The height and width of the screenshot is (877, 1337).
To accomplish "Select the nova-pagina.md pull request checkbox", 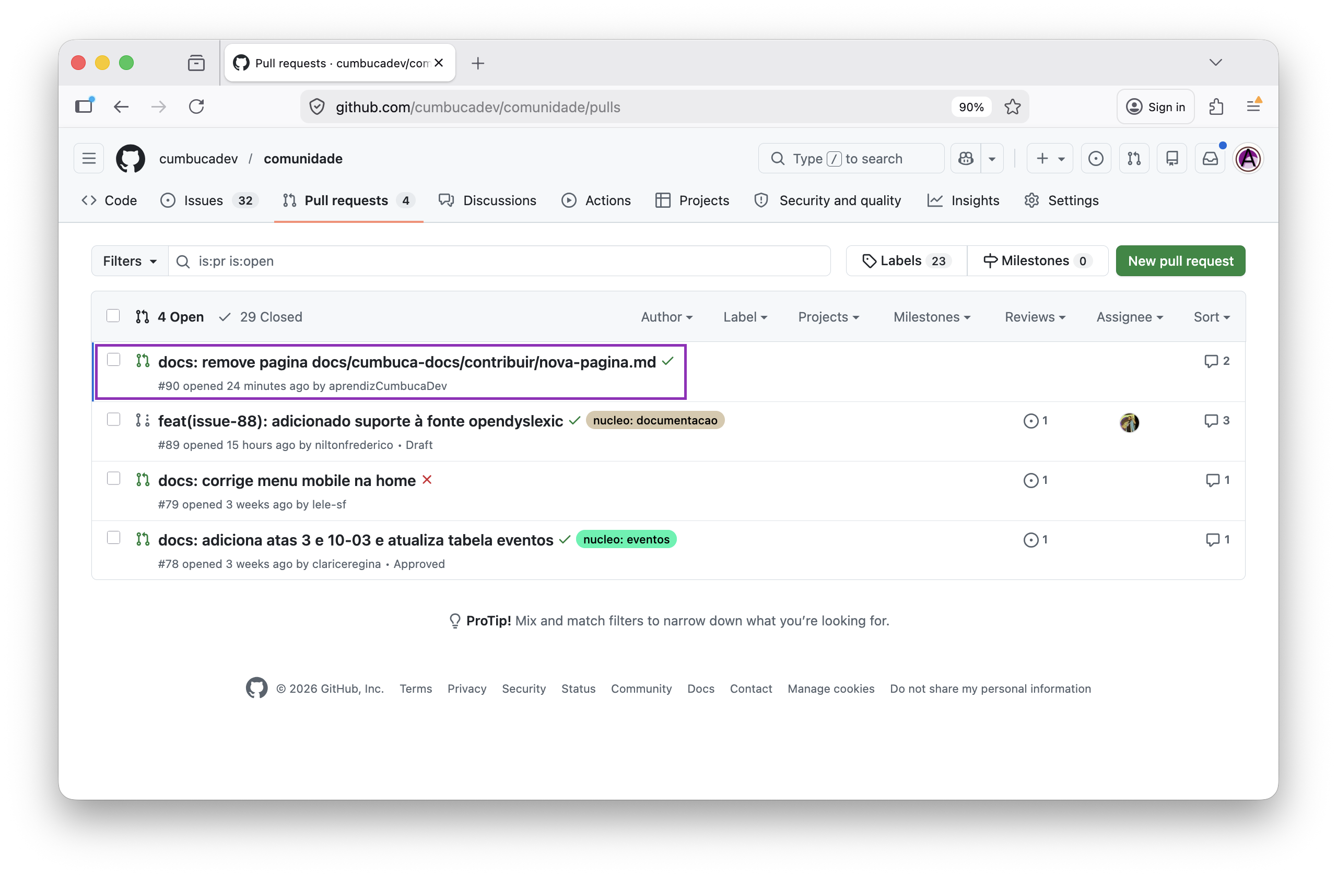I will (113, 360).
